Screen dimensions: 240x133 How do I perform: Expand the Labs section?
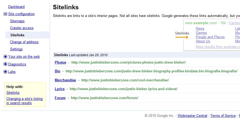coord(6,72)
